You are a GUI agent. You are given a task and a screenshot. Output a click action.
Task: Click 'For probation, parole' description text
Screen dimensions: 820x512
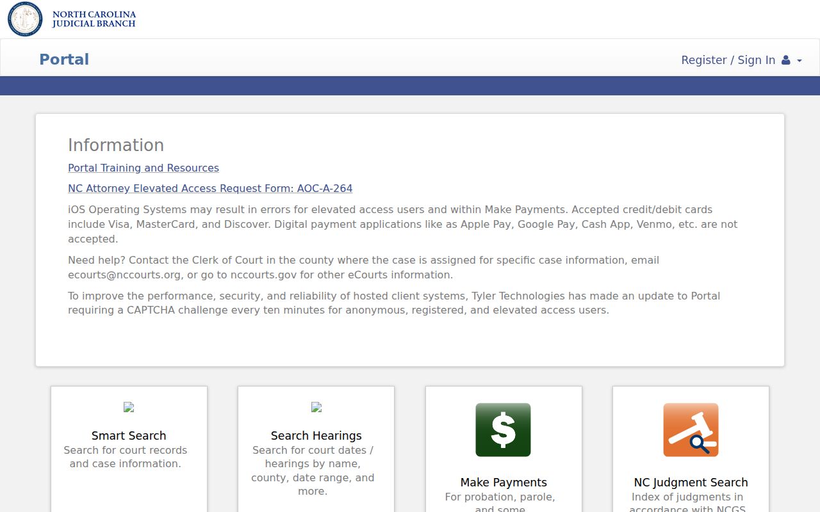[500, 503]
